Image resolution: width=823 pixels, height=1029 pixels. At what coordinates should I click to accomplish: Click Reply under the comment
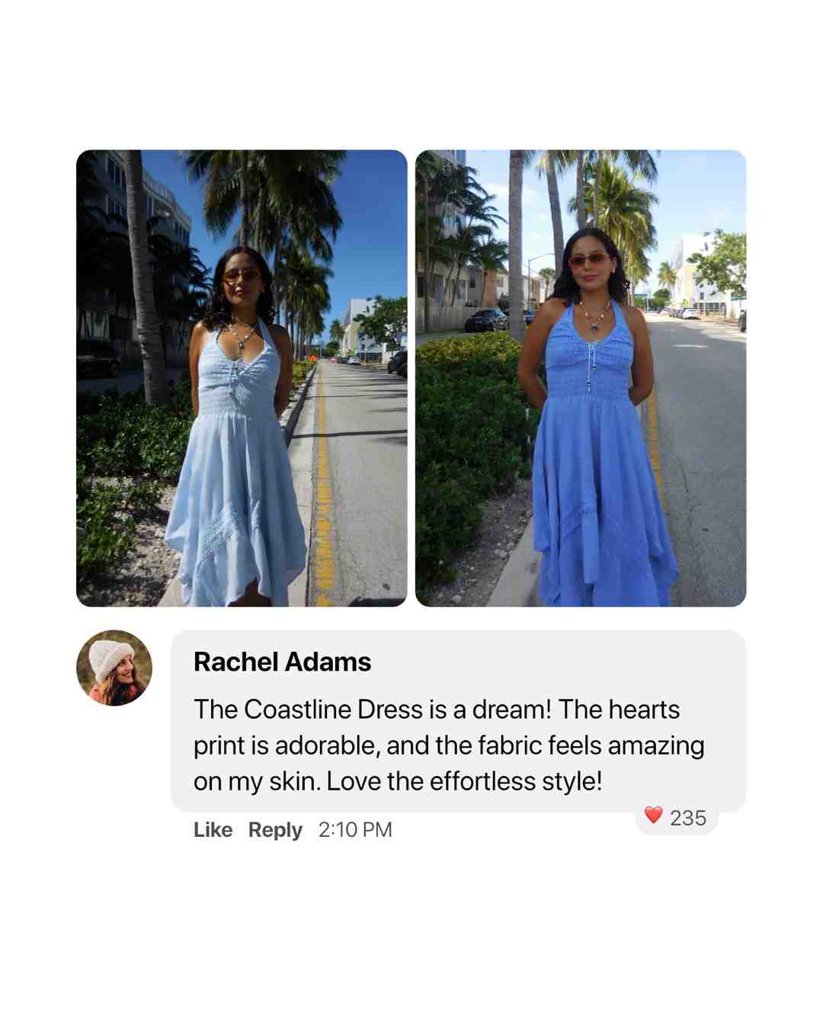click(275, 830)
